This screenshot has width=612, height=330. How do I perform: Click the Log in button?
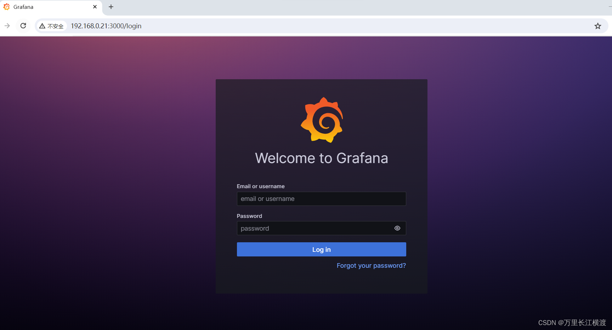321,249
